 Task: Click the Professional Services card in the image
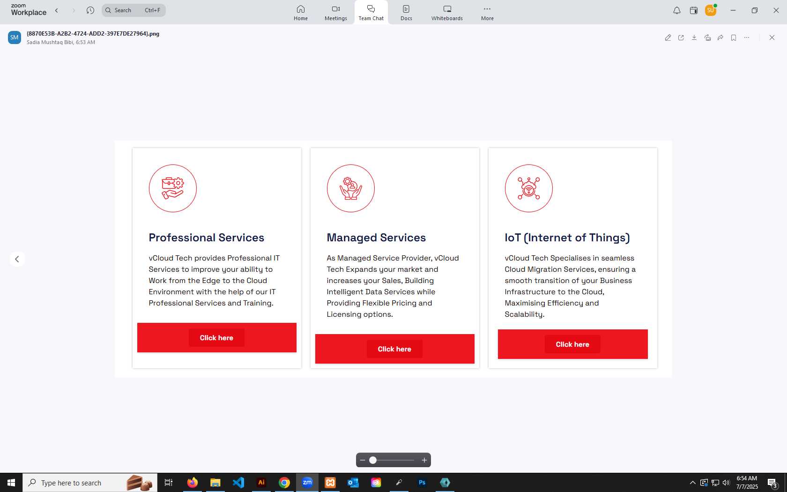[x=217, y=258]
